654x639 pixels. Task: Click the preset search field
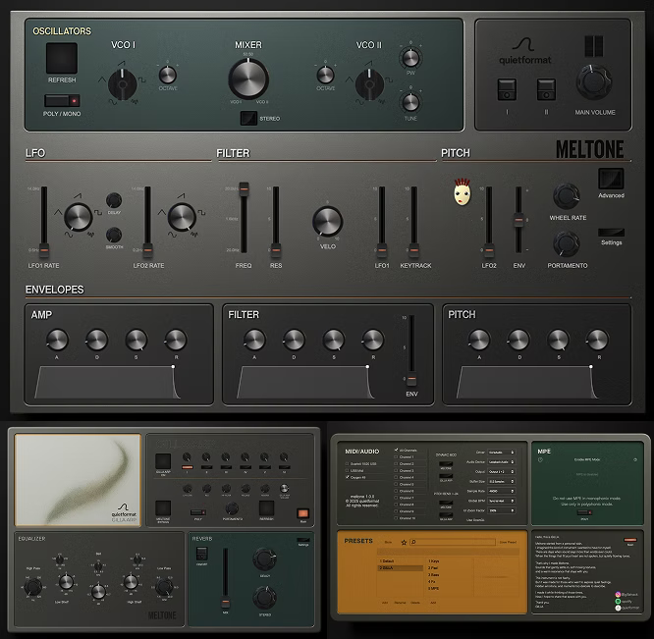click(453, 542)
